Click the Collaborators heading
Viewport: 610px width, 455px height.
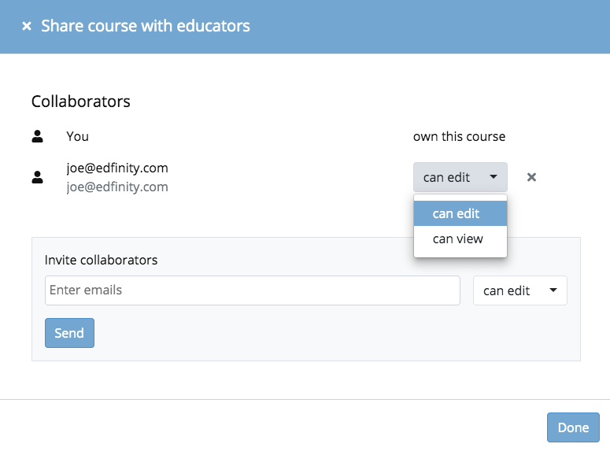tap(81, 102)
